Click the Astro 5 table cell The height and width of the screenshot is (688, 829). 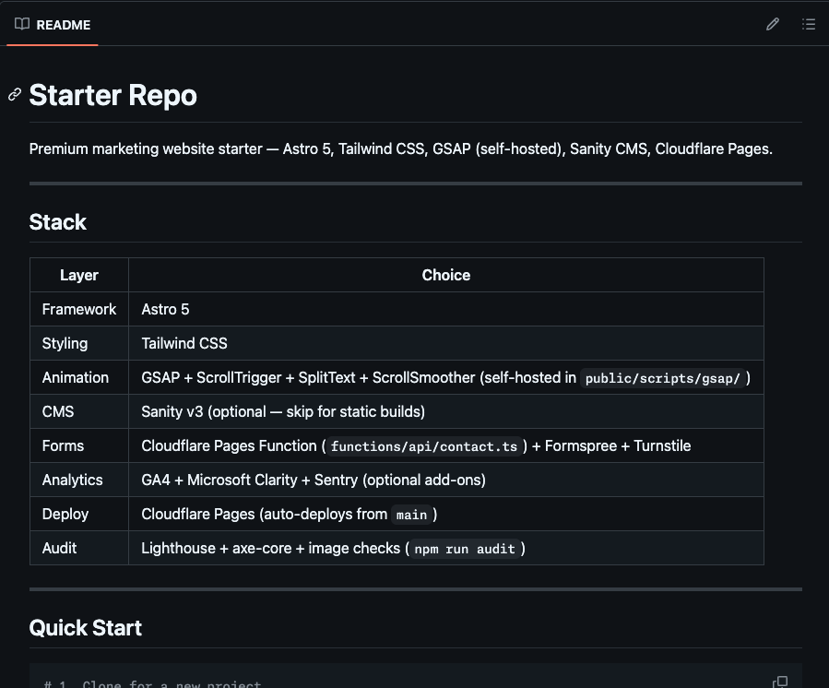pos(446,309)
